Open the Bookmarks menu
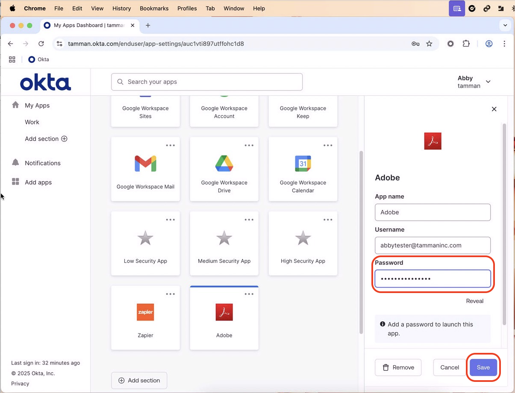 [x=154, y=8]
